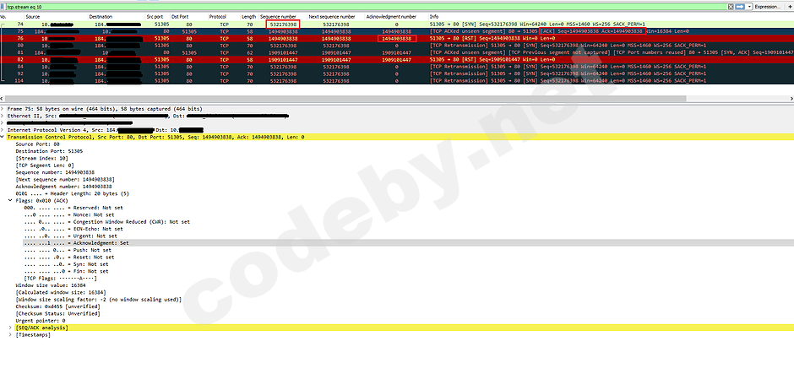Select the [TCP Flags] summary line
Viewport: 794px width, 385px height.
(60, 279)
